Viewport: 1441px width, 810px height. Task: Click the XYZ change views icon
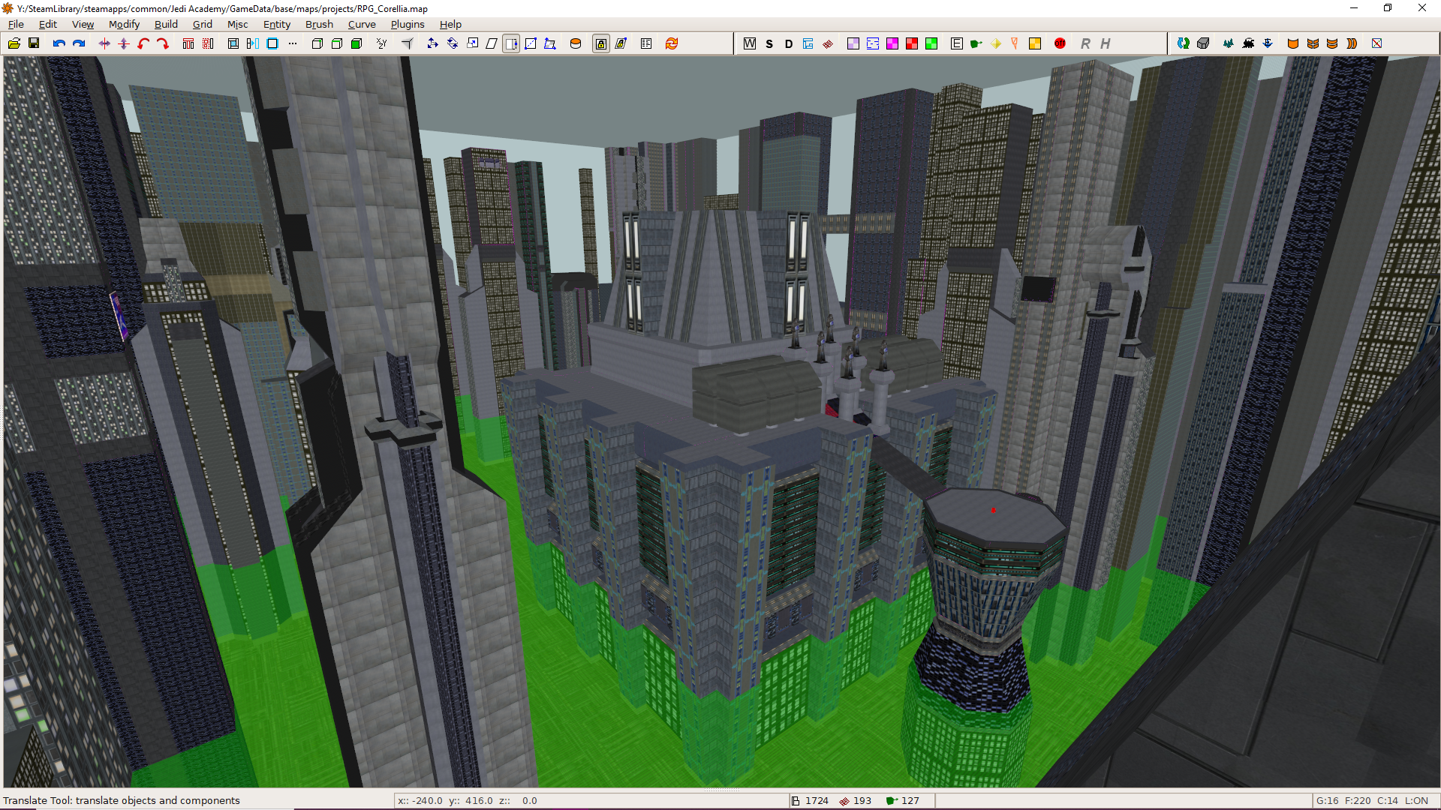pos(382,43)
